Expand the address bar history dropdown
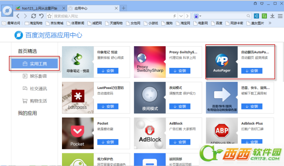Image resolution: width=284 pixels, height=166 pixels. pos(181,16)
